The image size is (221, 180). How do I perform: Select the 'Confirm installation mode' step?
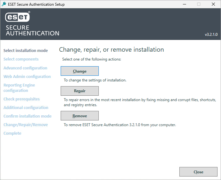point(28,116)
